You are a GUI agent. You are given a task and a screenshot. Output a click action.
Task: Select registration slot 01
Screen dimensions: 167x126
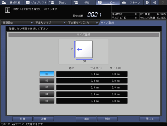tap(47, 74)
